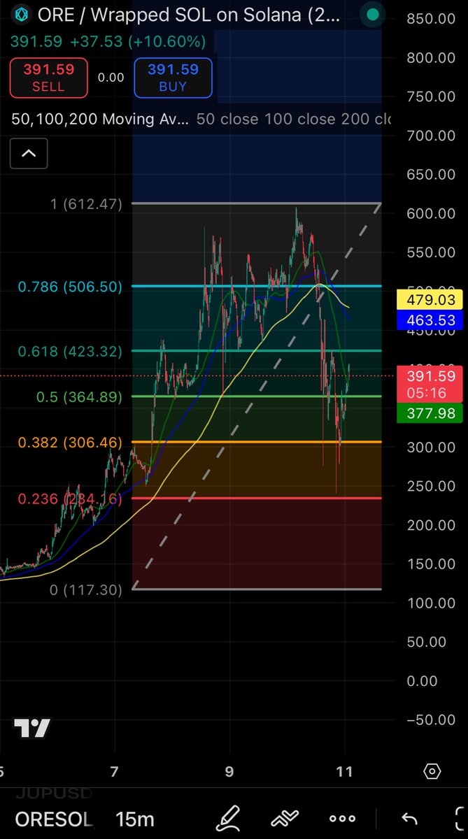Open the indicators icon in bottom toolbar
This screenshot has width=468, height=839.
click(285, 818)
